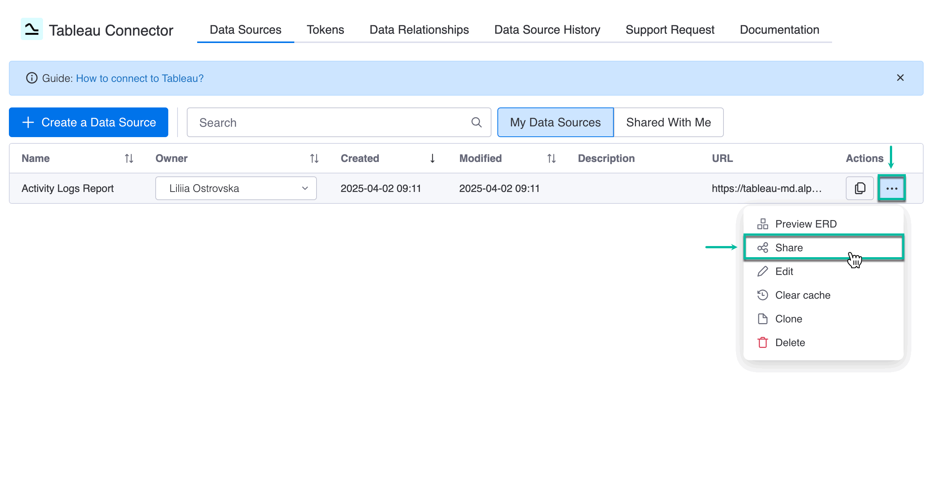Dismiss the guide banner
Viewport: 934px width, 501px height.
[901, 78]
